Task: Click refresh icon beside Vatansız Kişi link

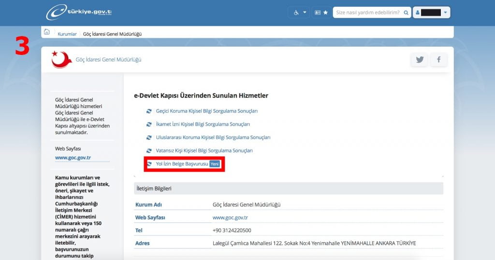Action: 149,151
